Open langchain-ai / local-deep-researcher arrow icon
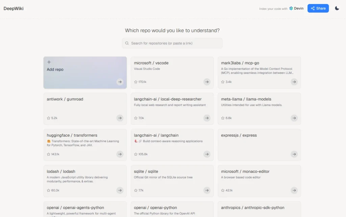This screenshot has width=346, height=217. click(x=207, y=118)
